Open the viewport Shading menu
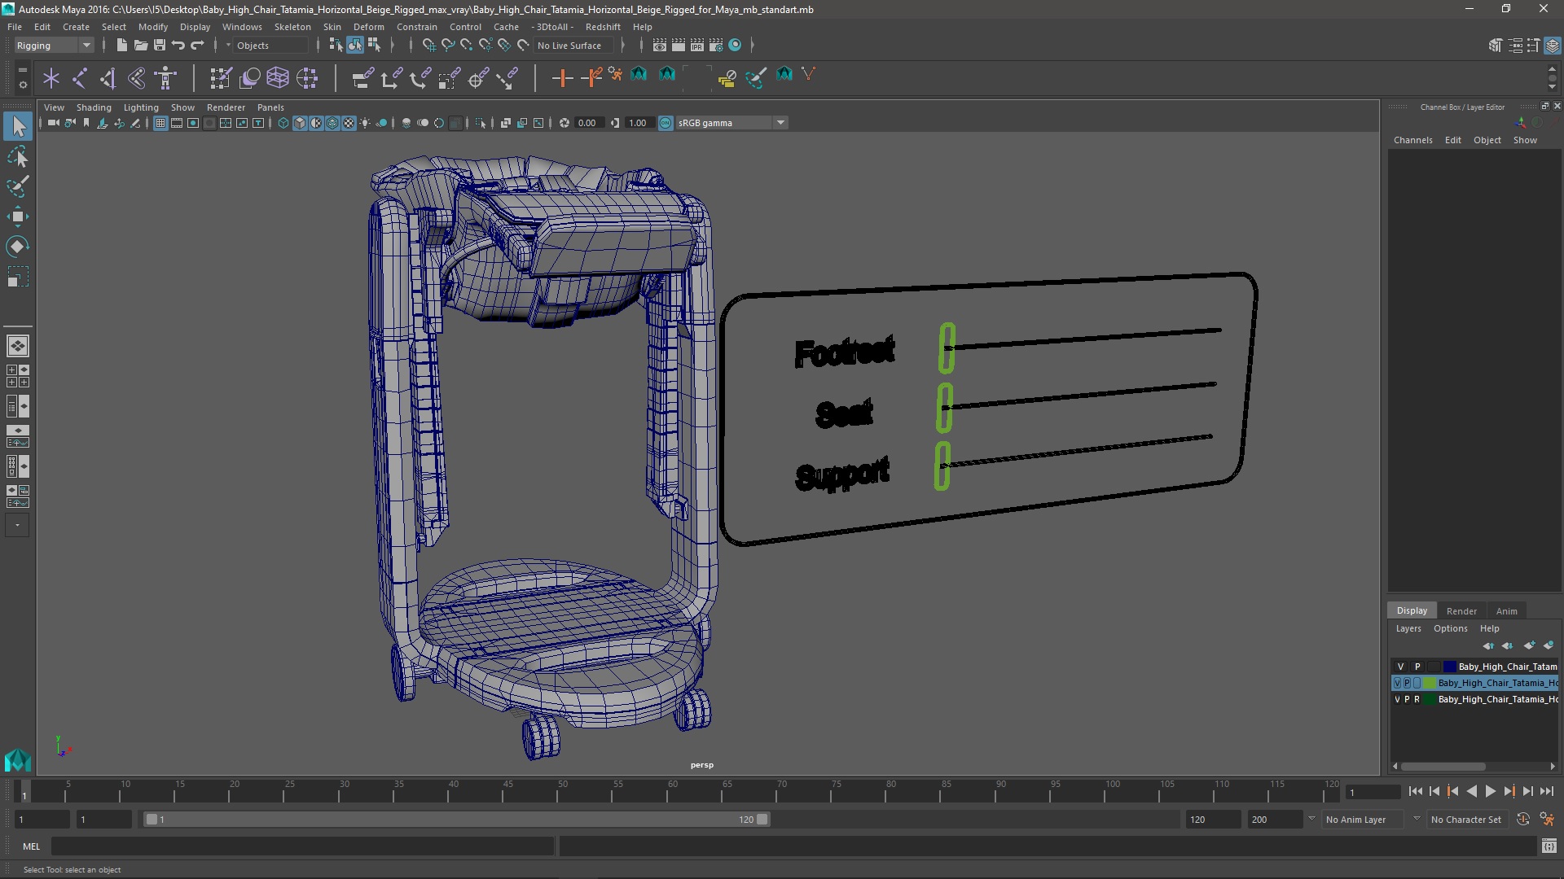1564x879 pixels. [x=94, y=107]
